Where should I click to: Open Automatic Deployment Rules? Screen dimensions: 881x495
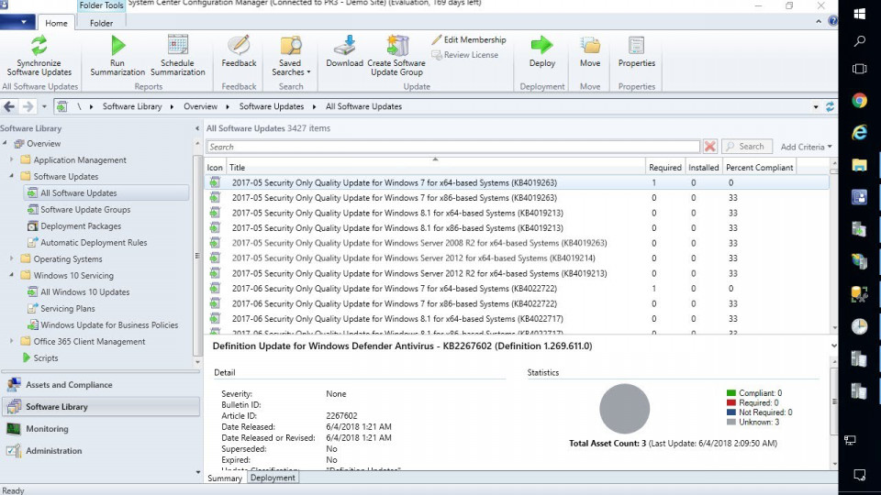tap(94, 242)
